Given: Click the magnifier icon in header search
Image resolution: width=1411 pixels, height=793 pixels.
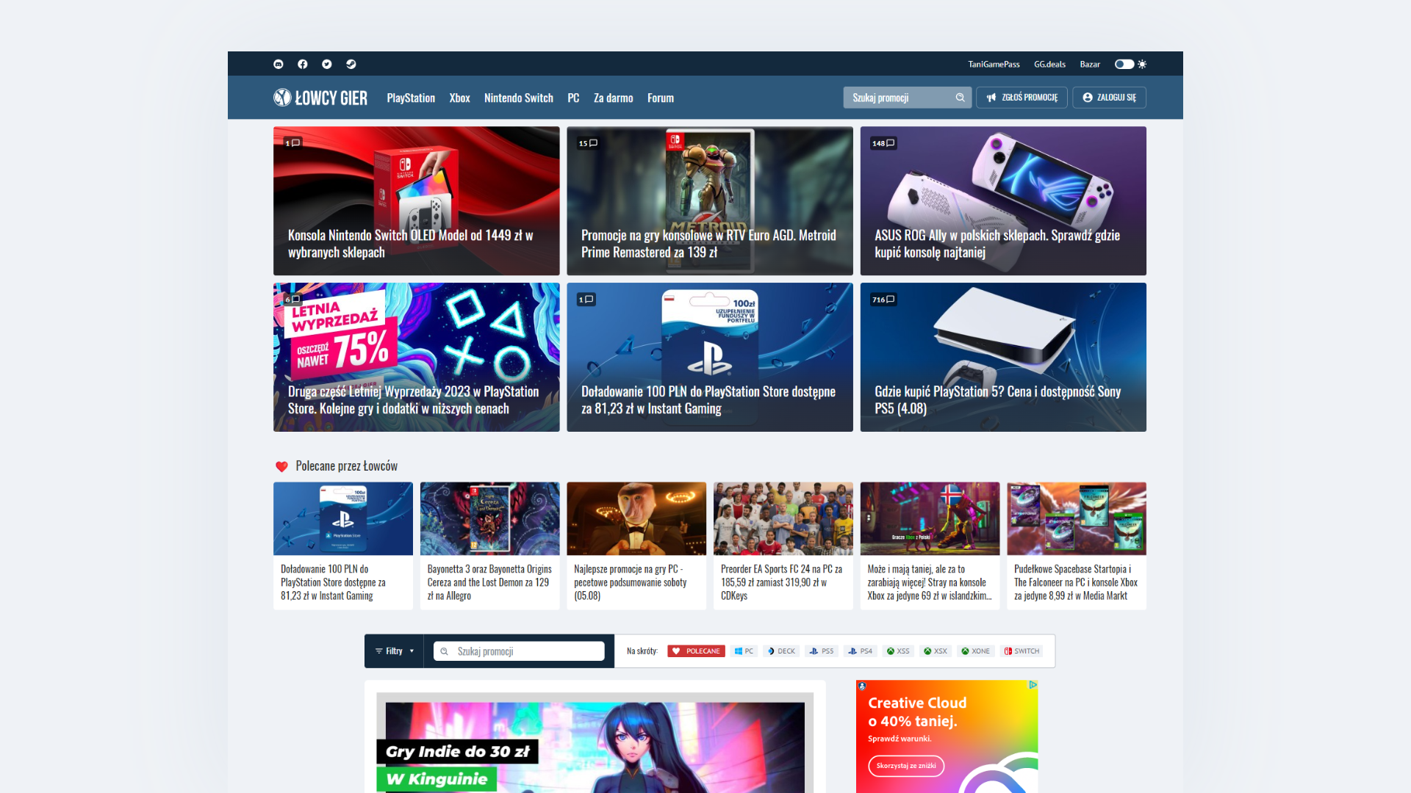Looking at the screenshot, I should click(960, 98).
